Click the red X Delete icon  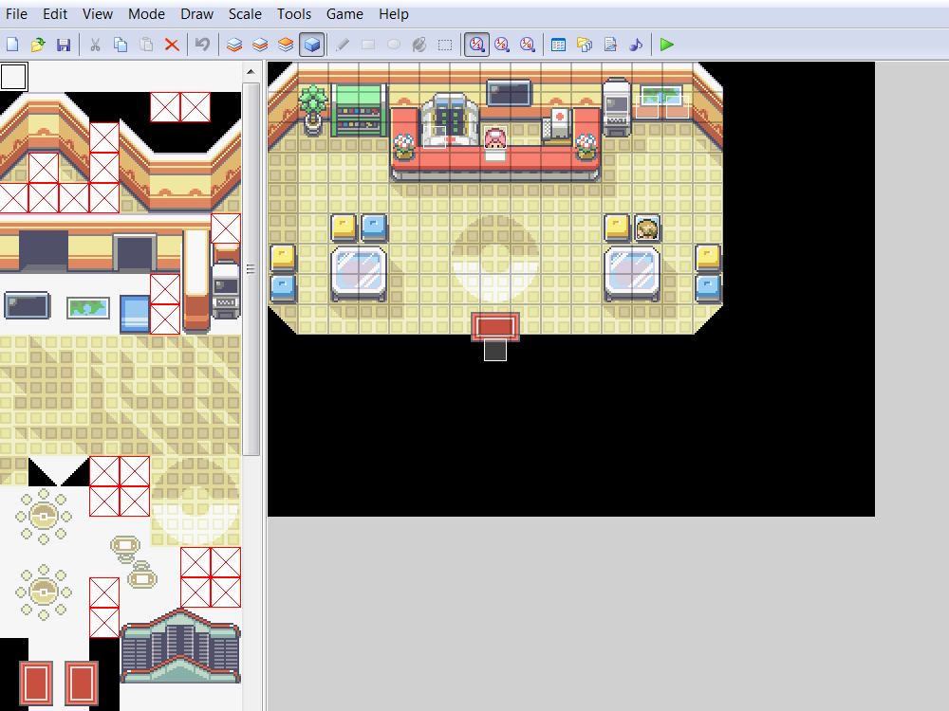click(172, 45)
